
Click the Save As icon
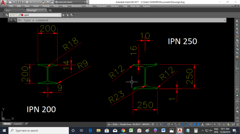pyautogui.click(x=23, y=2)
